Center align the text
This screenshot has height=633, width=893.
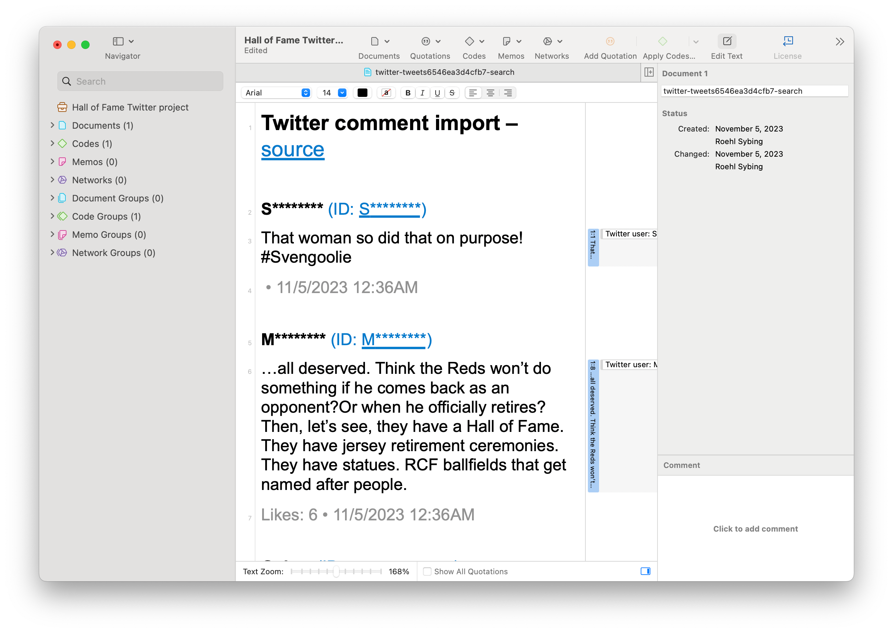[490, 93]
